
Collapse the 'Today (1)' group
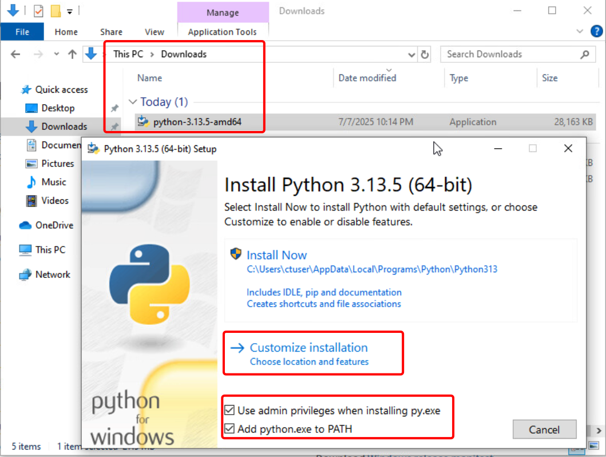pos(133,102)
